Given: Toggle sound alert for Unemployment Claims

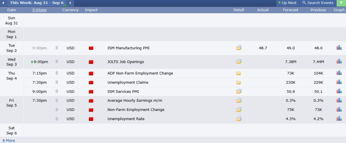Looking at the screenshot, I should pyautogui.click(x=57, y=82).
